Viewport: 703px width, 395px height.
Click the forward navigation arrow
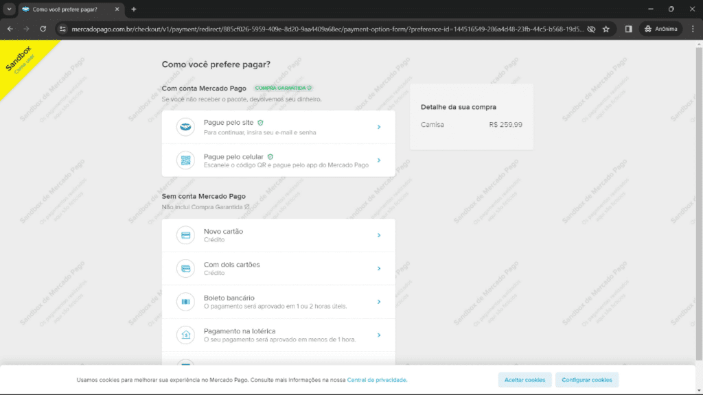coord(26,29)
